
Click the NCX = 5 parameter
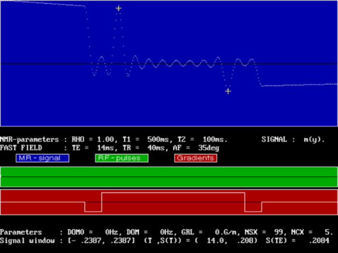[x=312, y=232]
